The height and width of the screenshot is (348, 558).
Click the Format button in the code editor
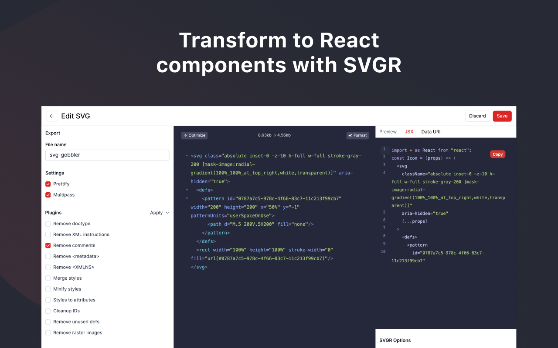[357, 135]
